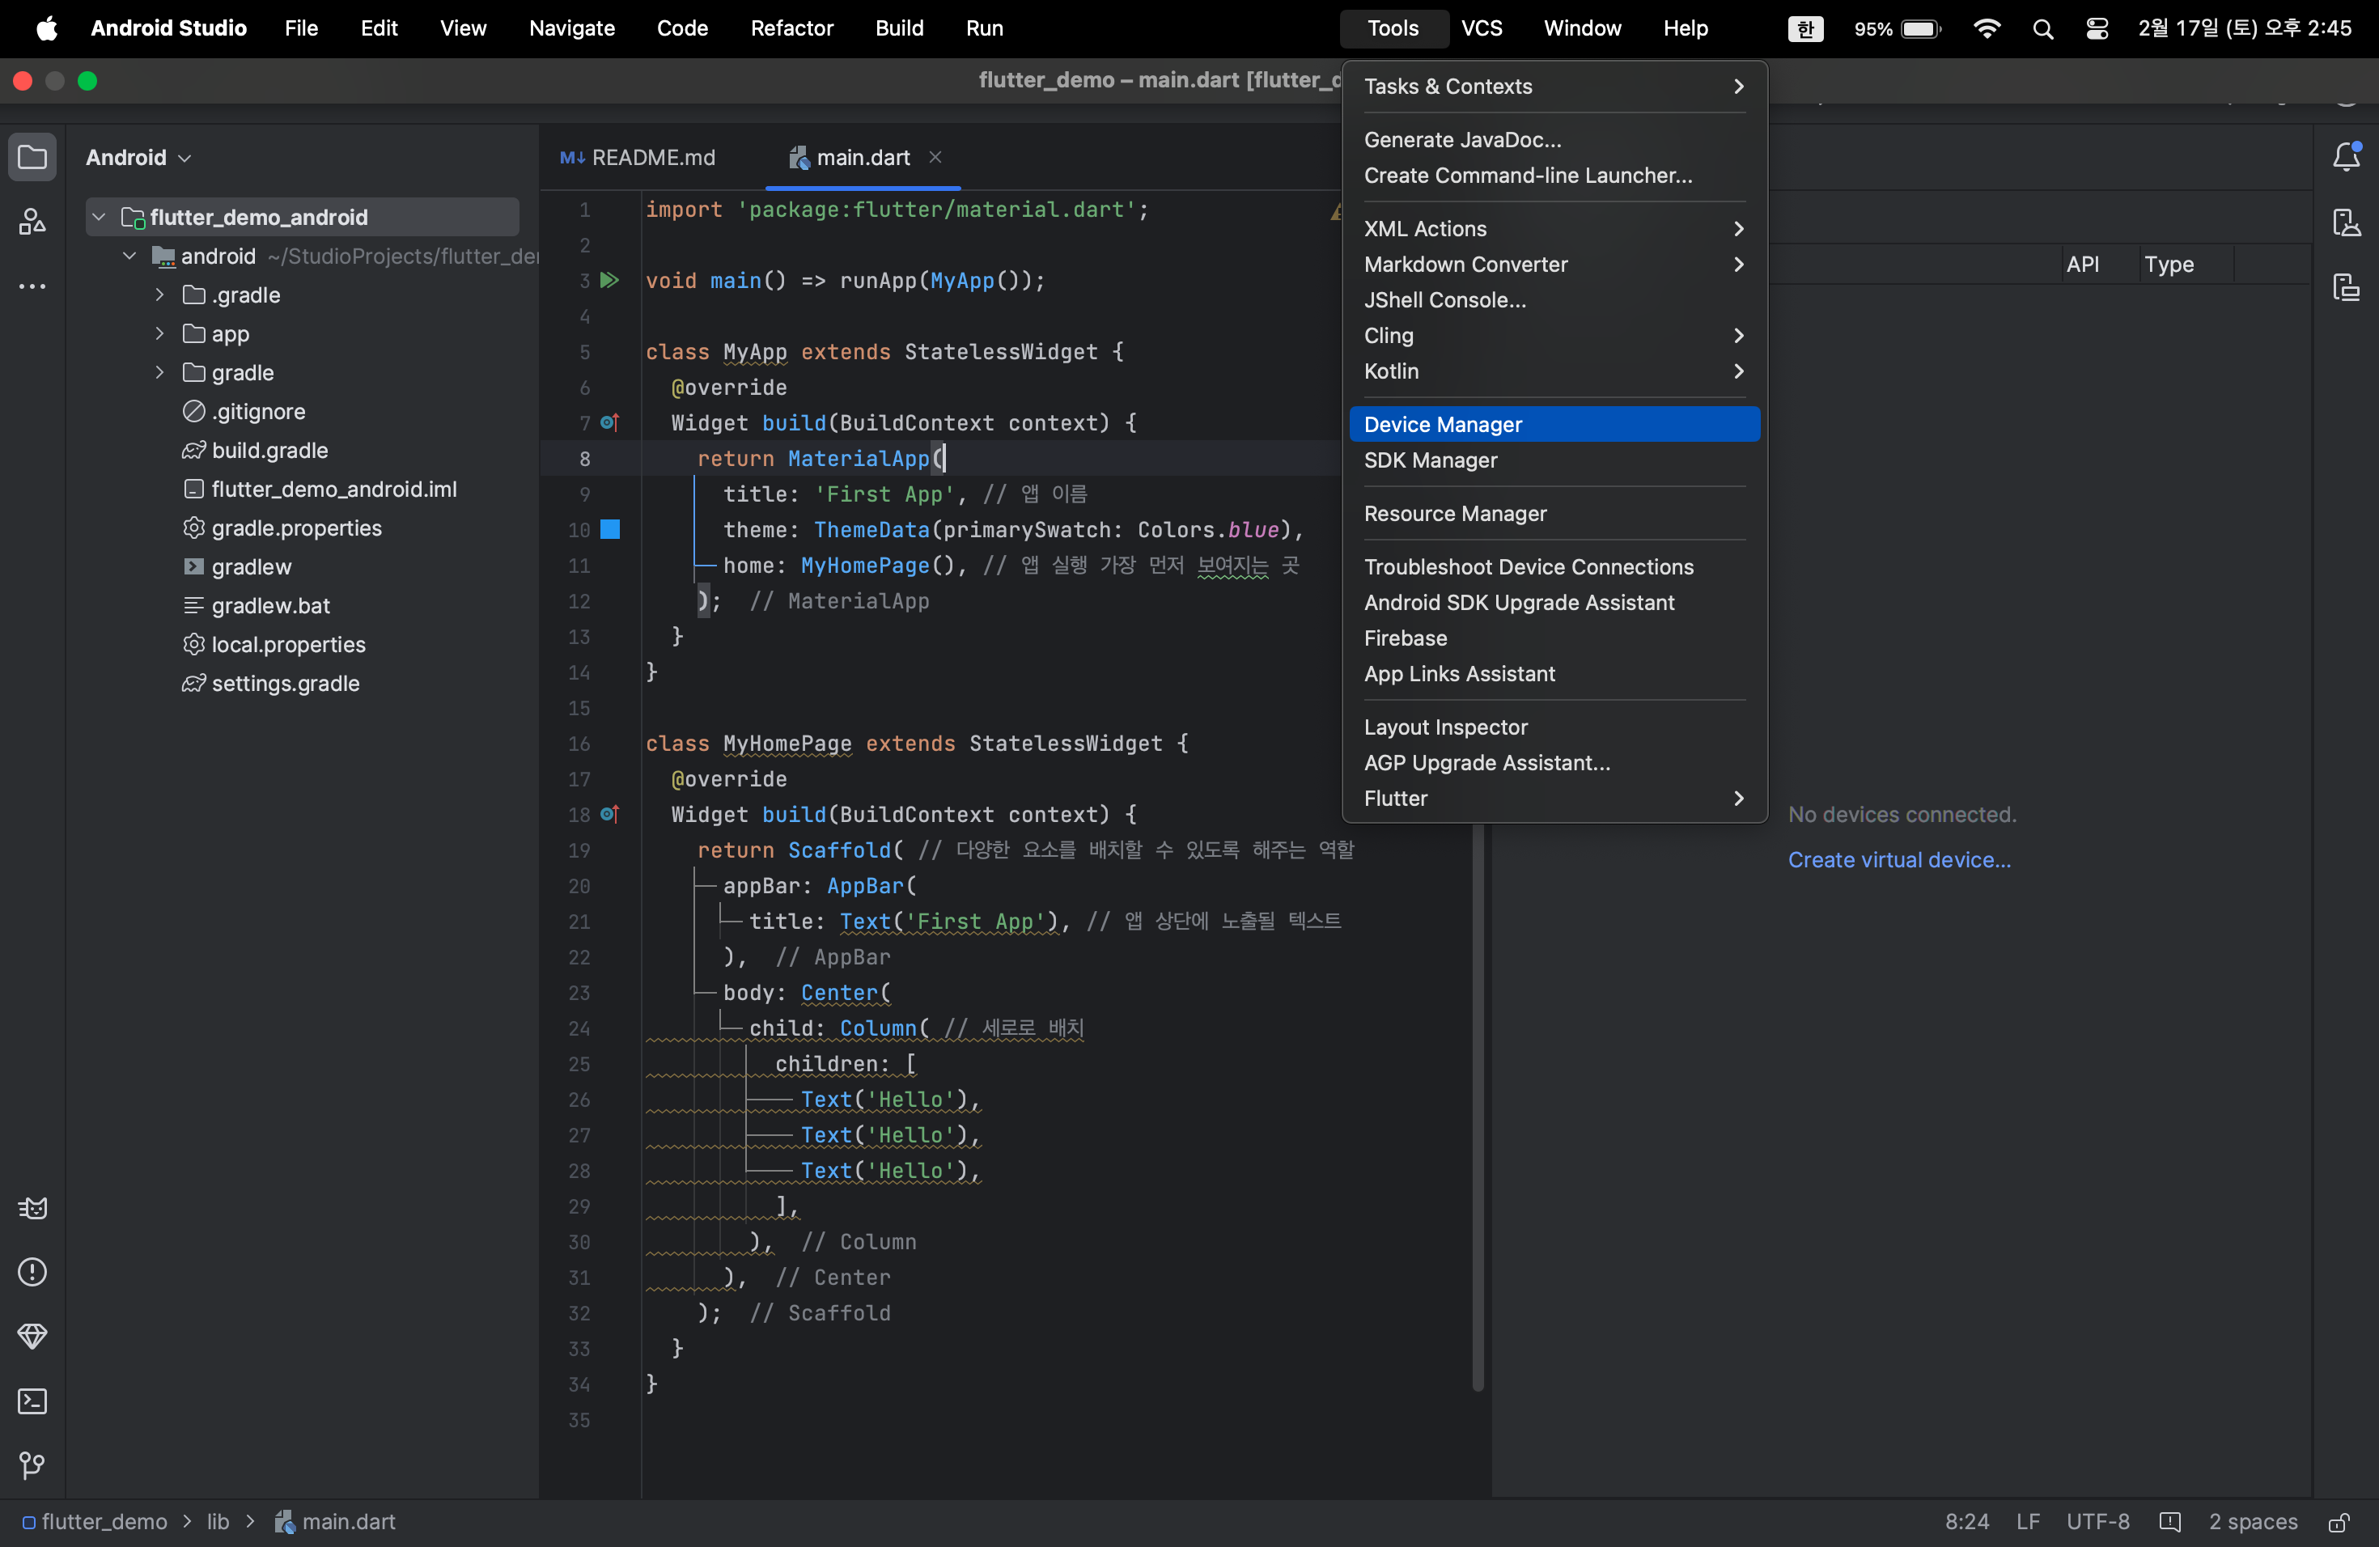Open the Terminal tool window icon
This screenshot has width=2379, height=1547.
(32, 1401)
